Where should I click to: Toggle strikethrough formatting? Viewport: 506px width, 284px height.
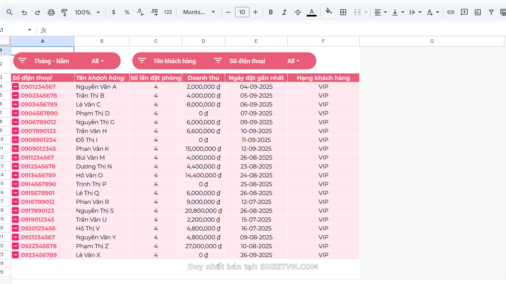click(298, 12)
